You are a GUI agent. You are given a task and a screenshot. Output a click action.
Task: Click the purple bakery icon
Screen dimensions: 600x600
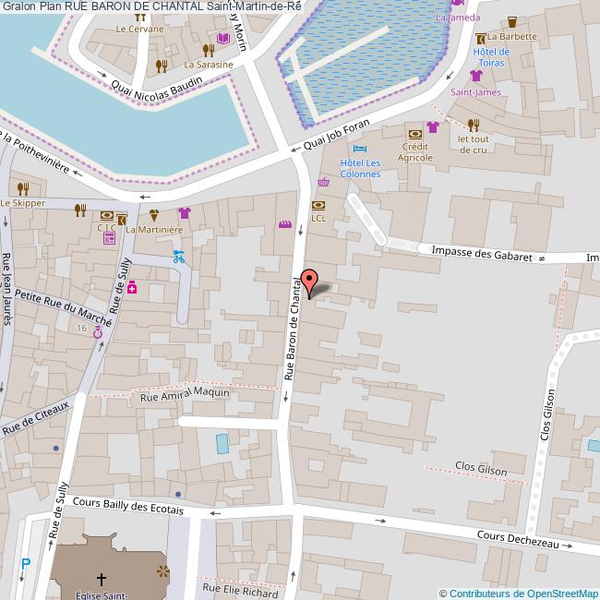point(285,224)
